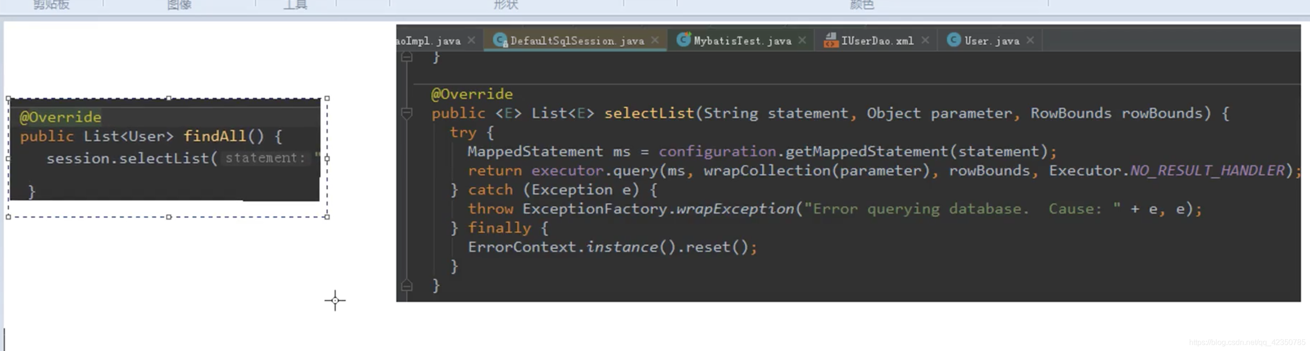Click the selectList method name in its declaration
The height and width of the screenshot is (351, 1310).
649,114
